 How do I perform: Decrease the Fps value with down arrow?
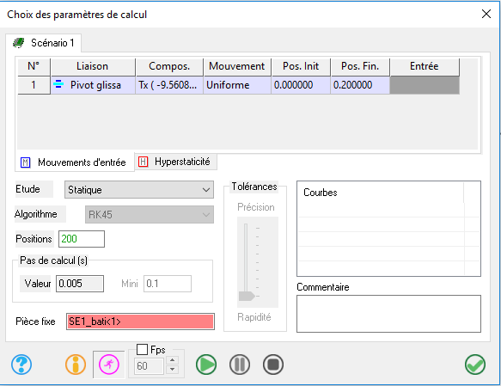coord(173,369)
